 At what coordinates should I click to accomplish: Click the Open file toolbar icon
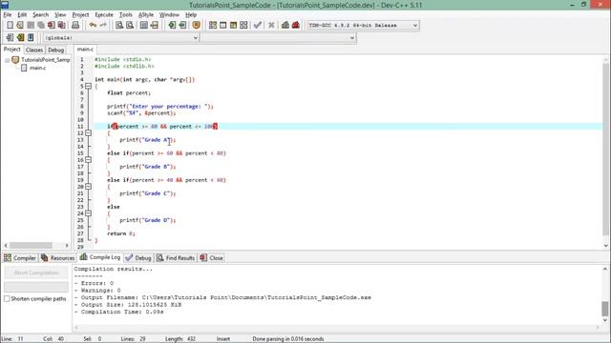[x=20, y=26]
